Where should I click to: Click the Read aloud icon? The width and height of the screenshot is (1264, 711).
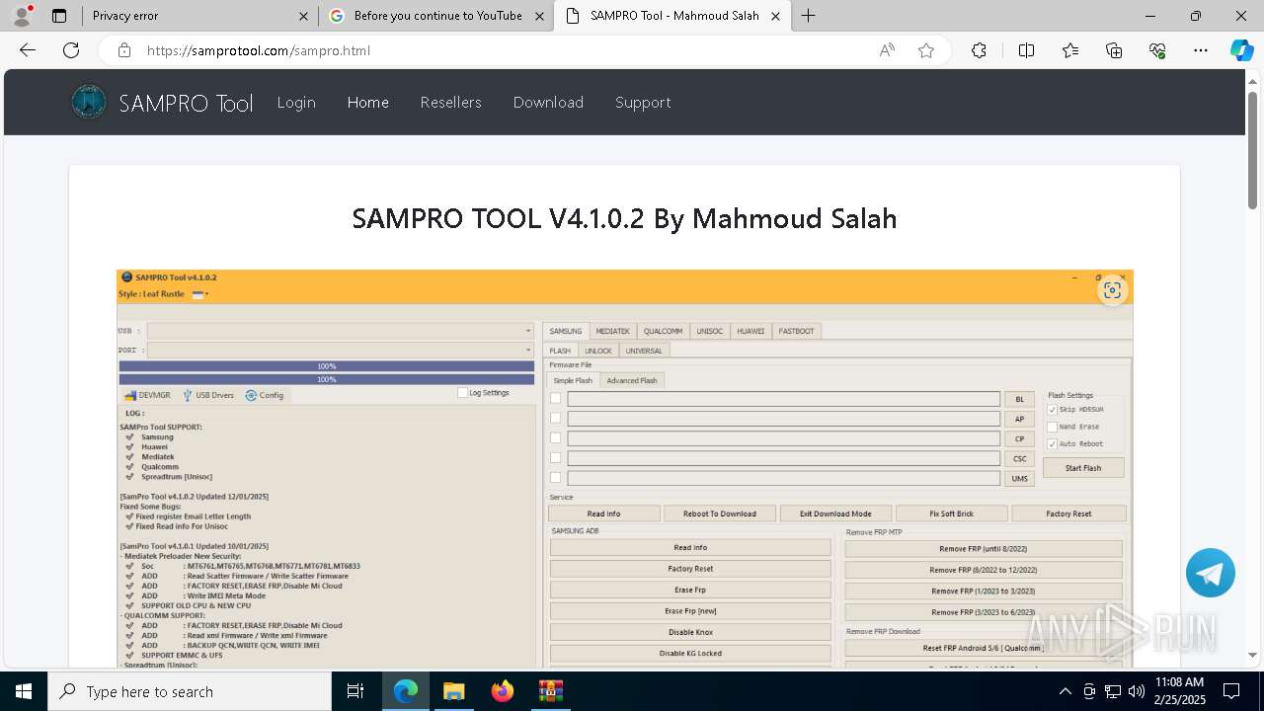(887, 50)
